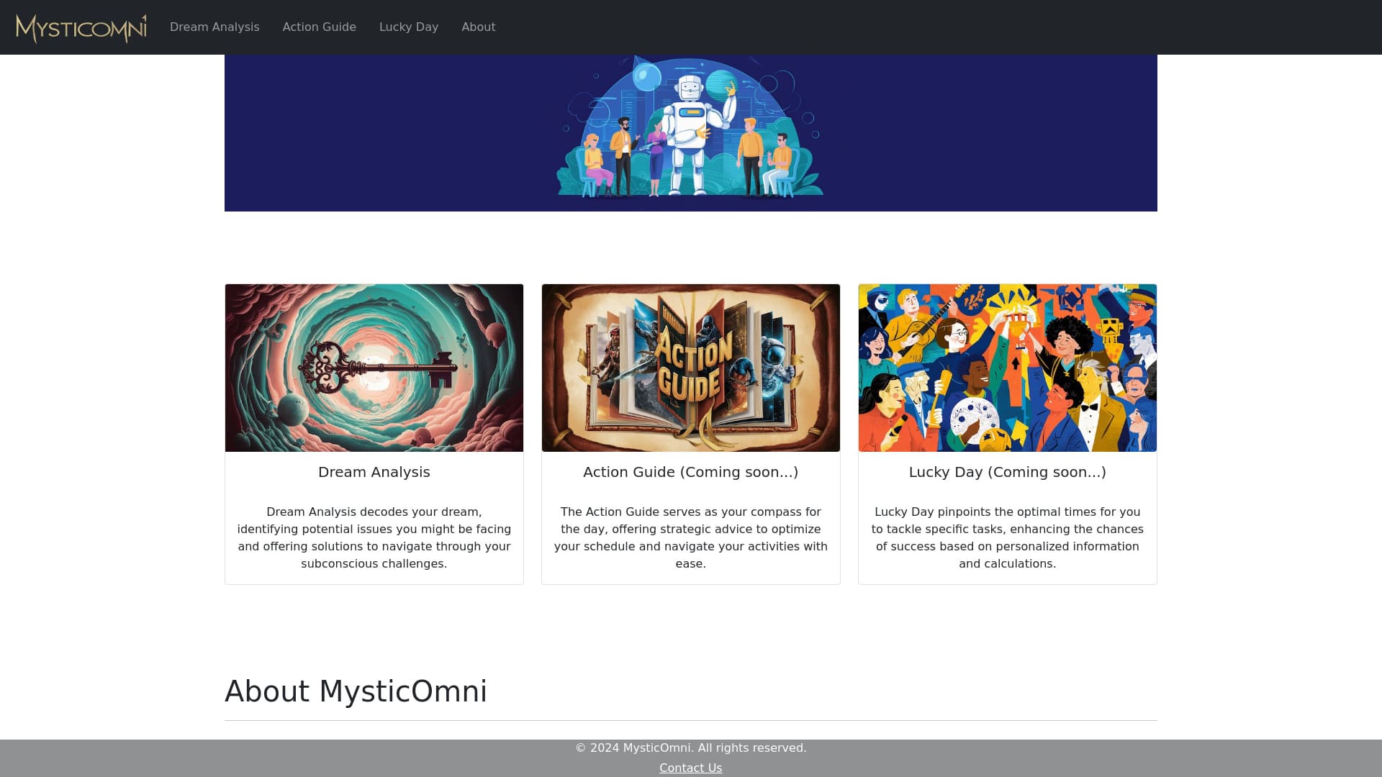Screen dimensions: 1382x777
Task: Open Dream Analysis from the navigation bar
Action: pyautogui.click(x=214, y=27)
